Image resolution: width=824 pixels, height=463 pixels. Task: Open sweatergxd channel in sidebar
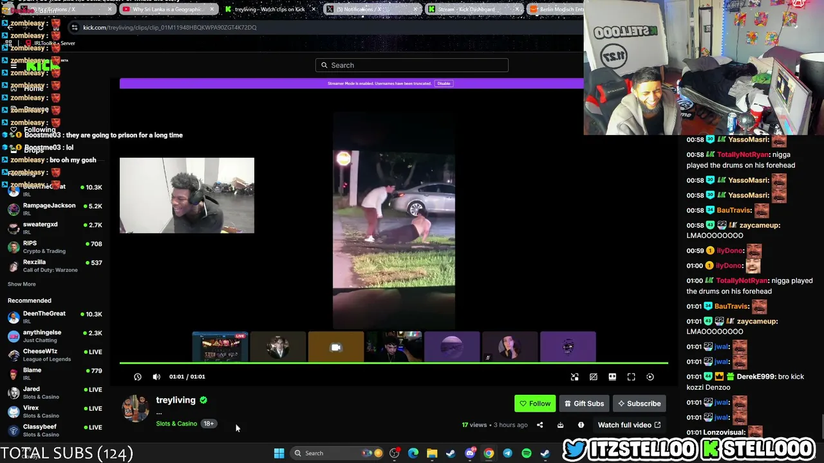55,228
